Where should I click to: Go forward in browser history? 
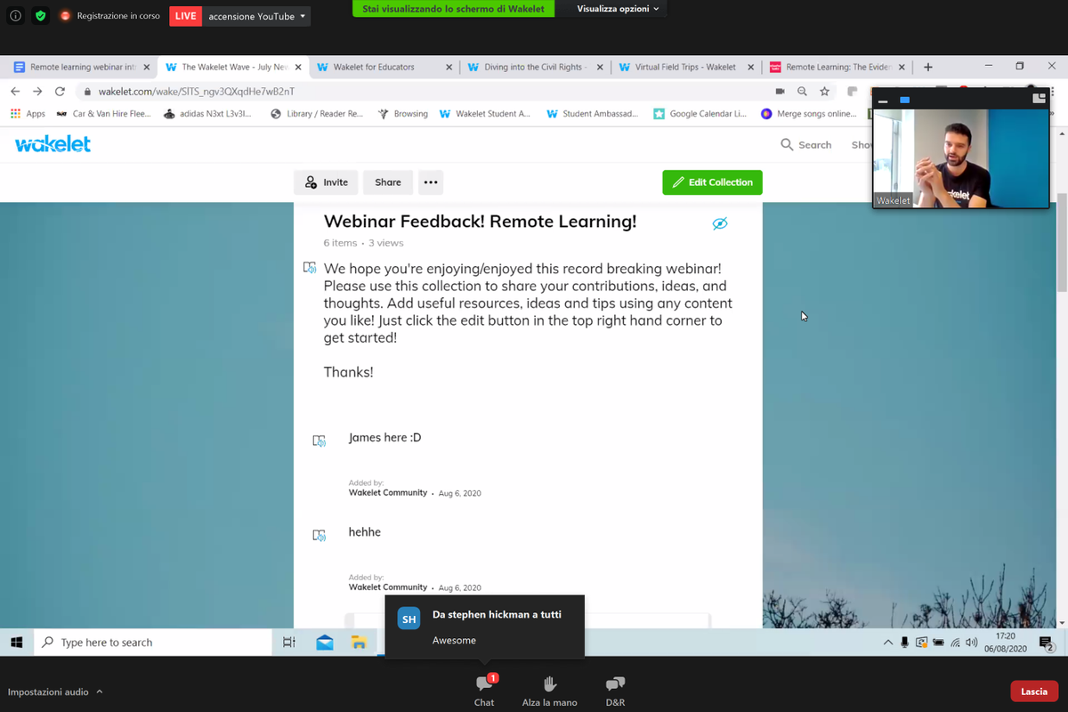37,91
